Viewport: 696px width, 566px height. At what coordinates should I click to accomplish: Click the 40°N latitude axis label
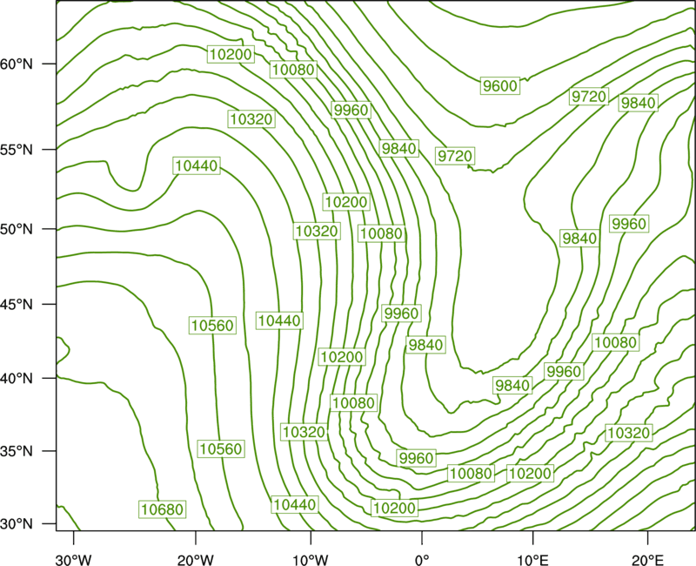(17, 379)
